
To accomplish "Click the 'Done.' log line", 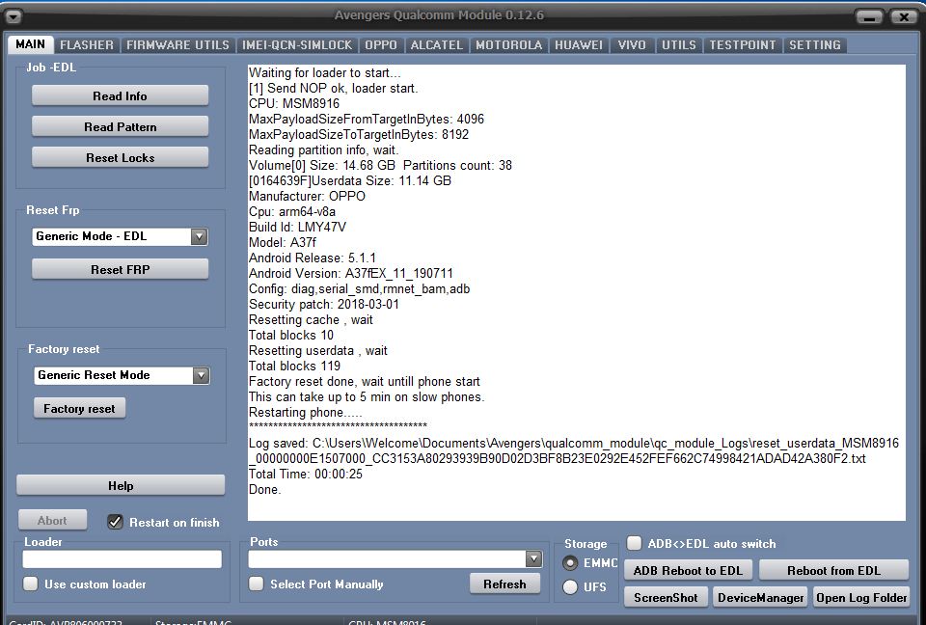I will click(264, 489).
